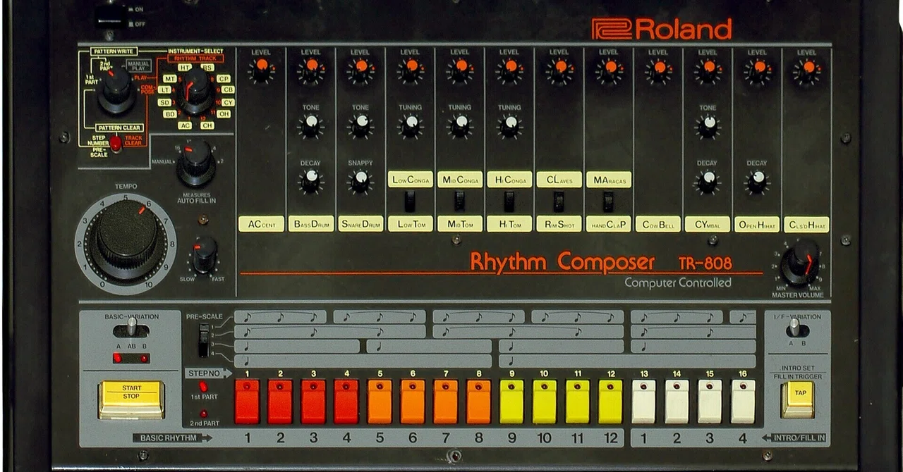Toggle the ON/OFF power switch at top
The image size is (903, 472).
(109, 15)
